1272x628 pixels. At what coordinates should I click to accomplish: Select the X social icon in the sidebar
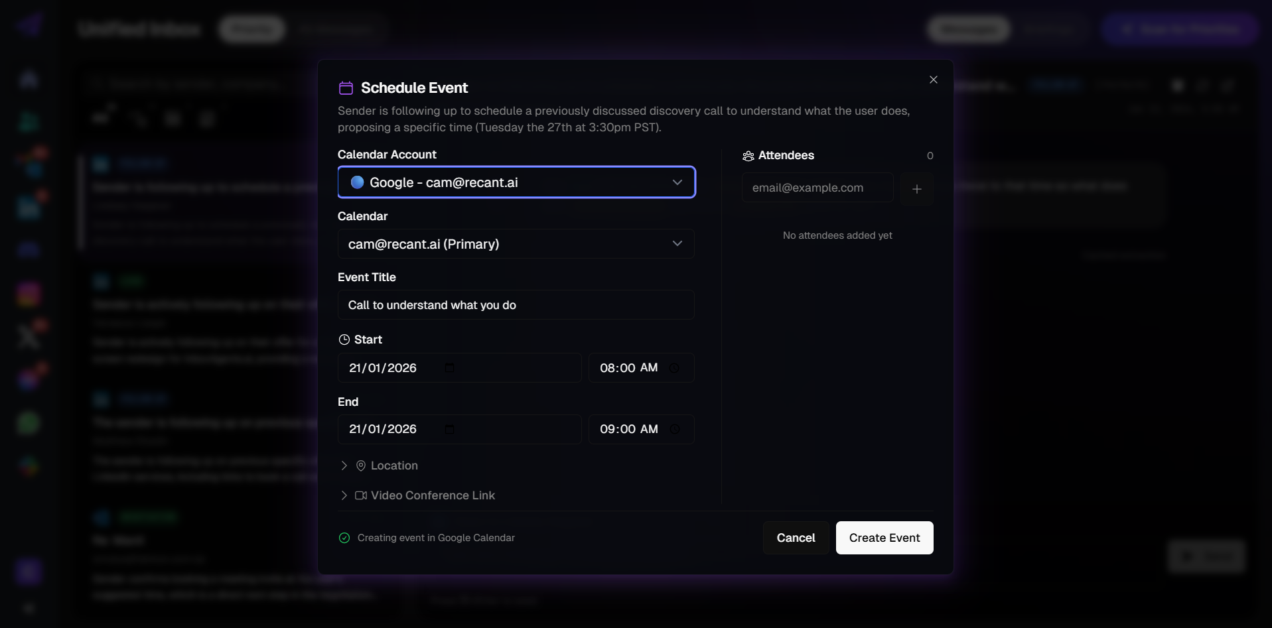coord(28,336)
